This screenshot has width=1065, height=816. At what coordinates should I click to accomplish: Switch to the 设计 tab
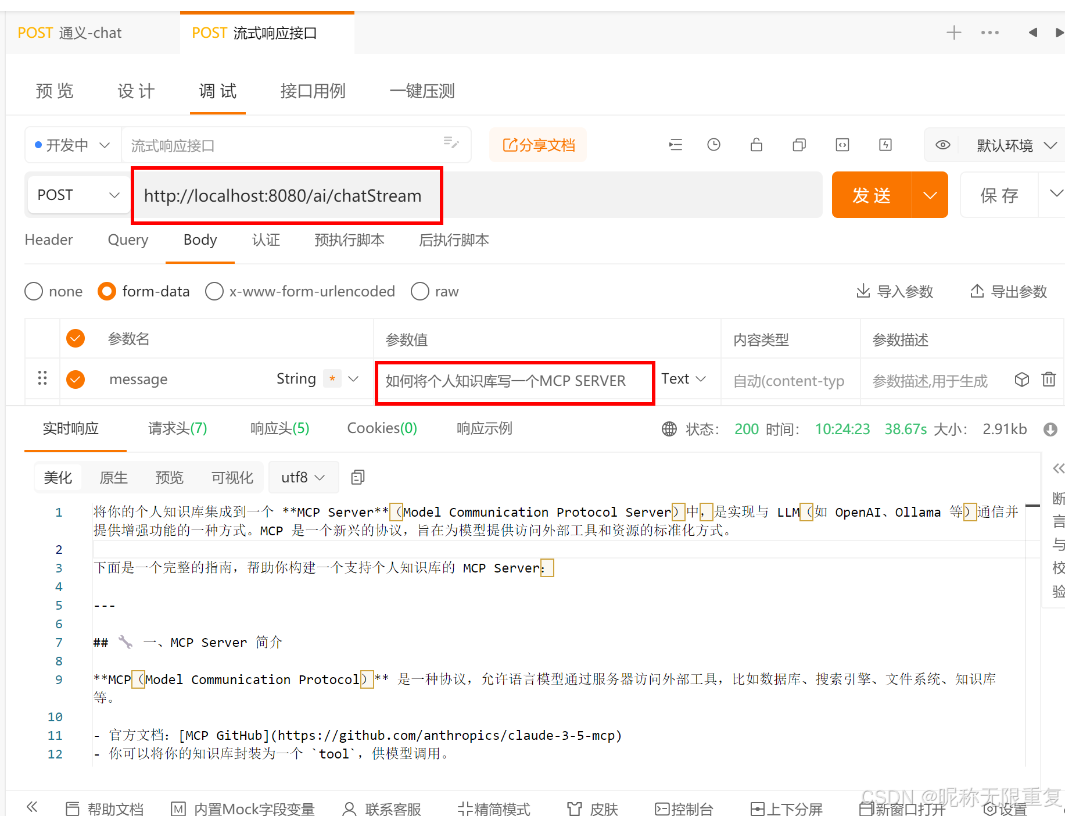pos(136,91)
